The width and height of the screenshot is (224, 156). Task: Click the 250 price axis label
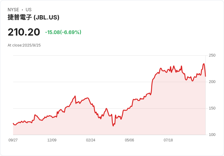pos(212,55)
